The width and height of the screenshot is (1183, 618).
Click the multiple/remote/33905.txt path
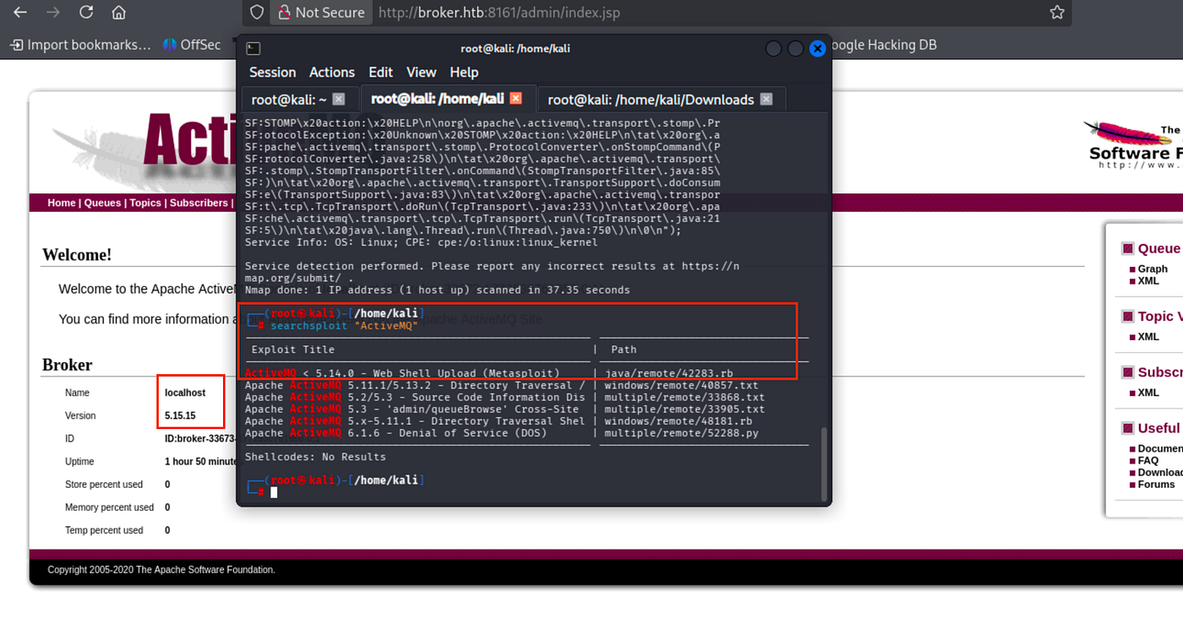point(684,409)
